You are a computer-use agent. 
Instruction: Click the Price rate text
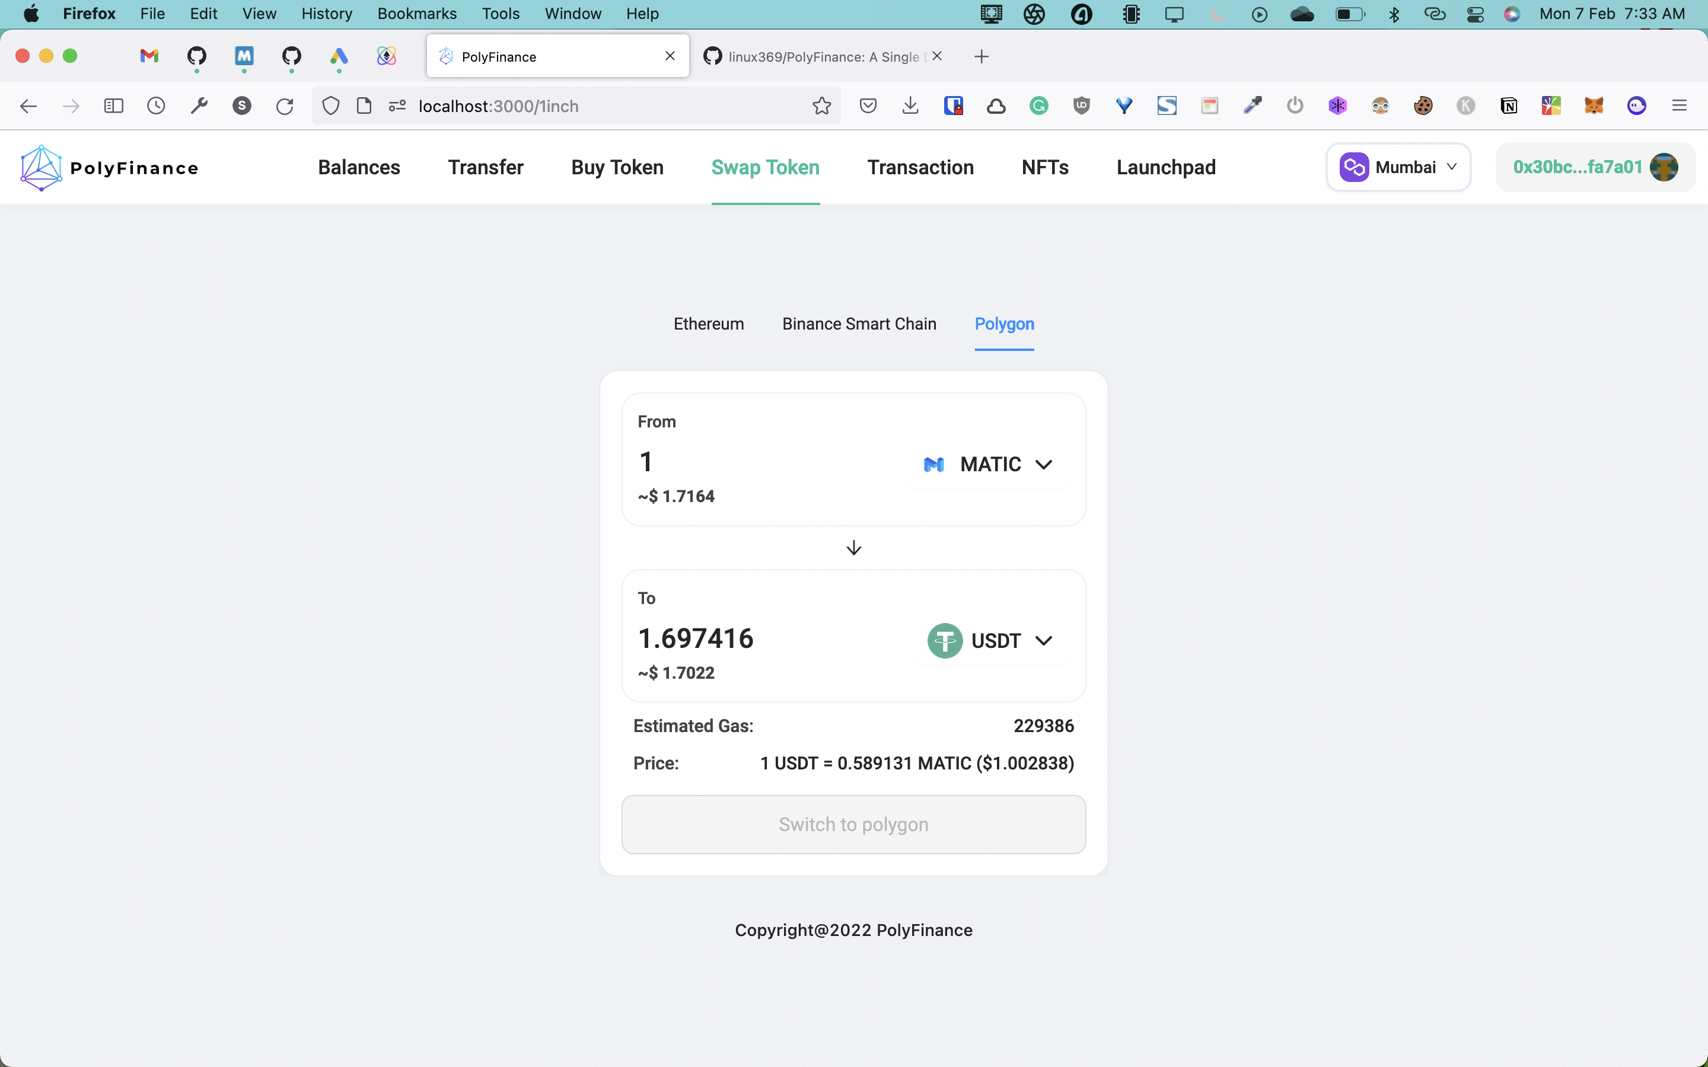click(917, 763)
